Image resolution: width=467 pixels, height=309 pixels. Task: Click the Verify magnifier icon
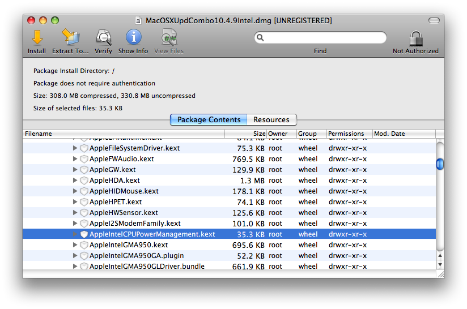click(x=103, y=38)
